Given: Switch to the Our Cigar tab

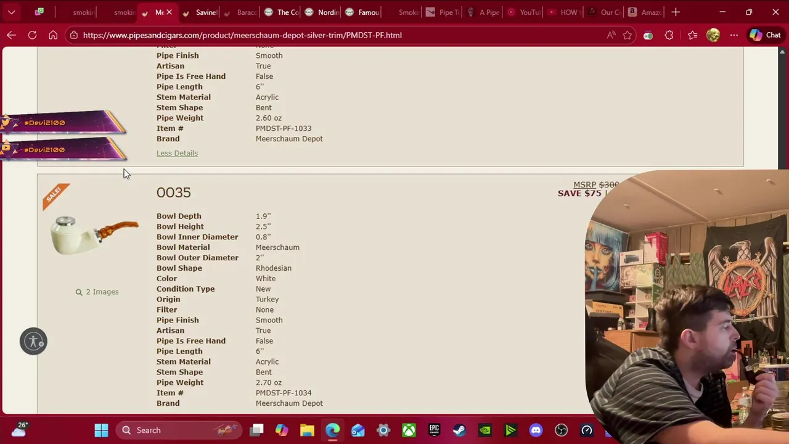Looking at the screenshot, I should [x=605, y=12].
